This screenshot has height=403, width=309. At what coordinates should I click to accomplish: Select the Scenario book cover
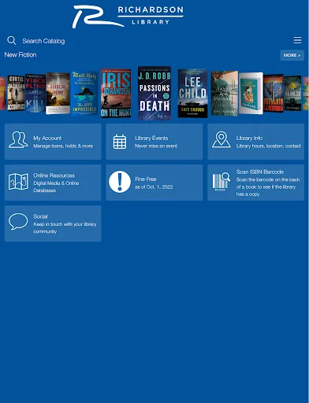(x=274, y=94)
